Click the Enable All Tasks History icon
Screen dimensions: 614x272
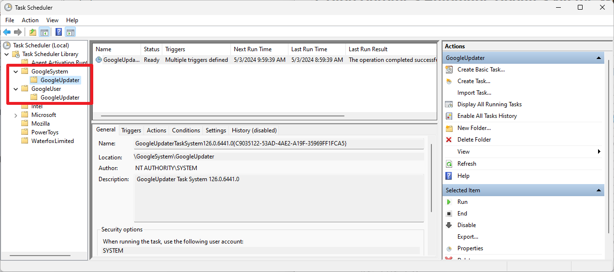coord(449,116)
